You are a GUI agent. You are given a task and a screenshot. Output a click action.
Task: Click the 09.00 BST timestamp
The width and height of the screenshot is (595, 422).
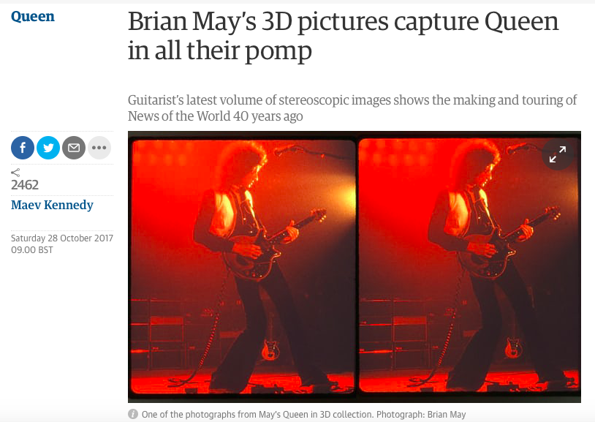(32, 250)
